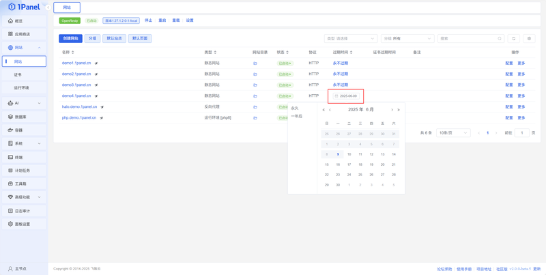The width and height of the screenshot is (546, 275).
Task: Click 永不过期 for demo1.1panel.cn
Action: point(341,63)
